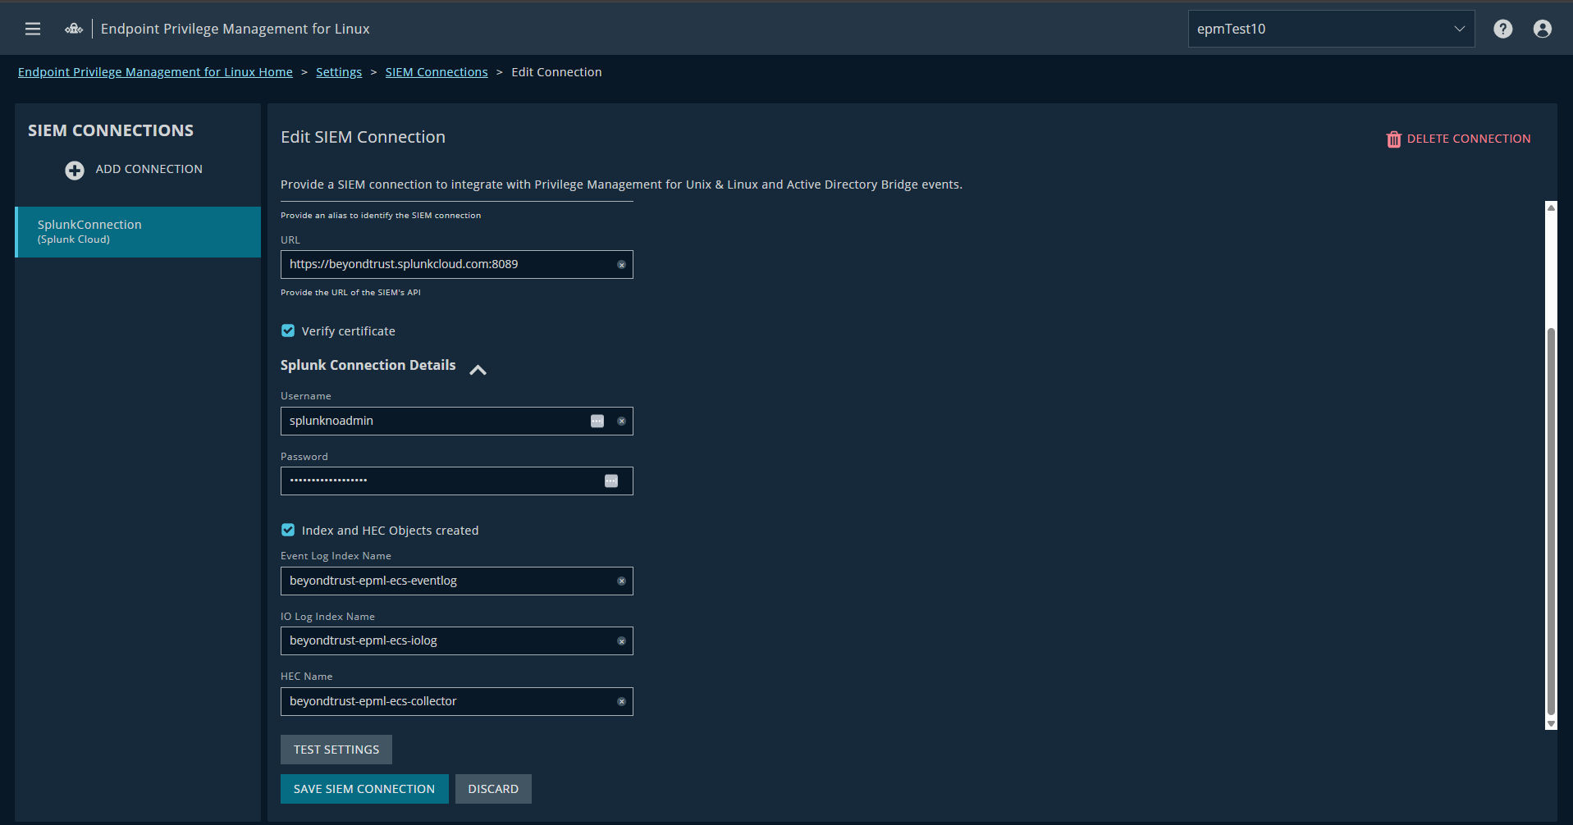
Task: Click the Edit Connection breadcrumb text
Action: (x=556, y=72)
